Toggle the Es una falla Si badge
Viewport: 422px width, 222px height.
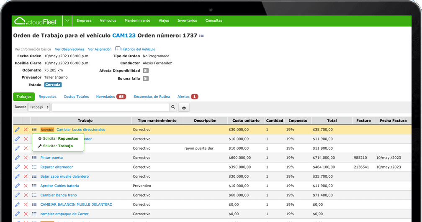[x=146, y=79]
